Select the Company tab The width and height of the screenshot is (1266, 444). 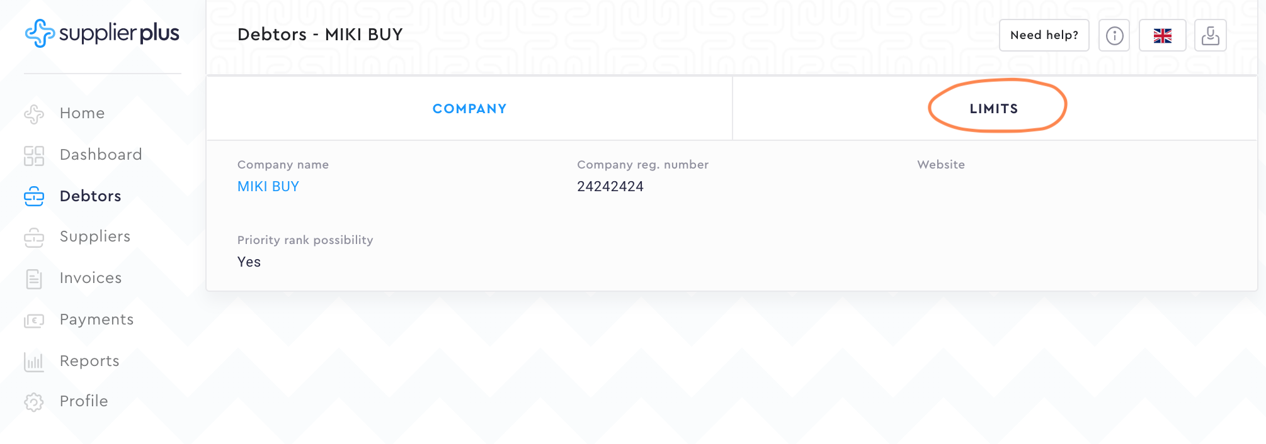pyautogui.click(x=469, y=109)
